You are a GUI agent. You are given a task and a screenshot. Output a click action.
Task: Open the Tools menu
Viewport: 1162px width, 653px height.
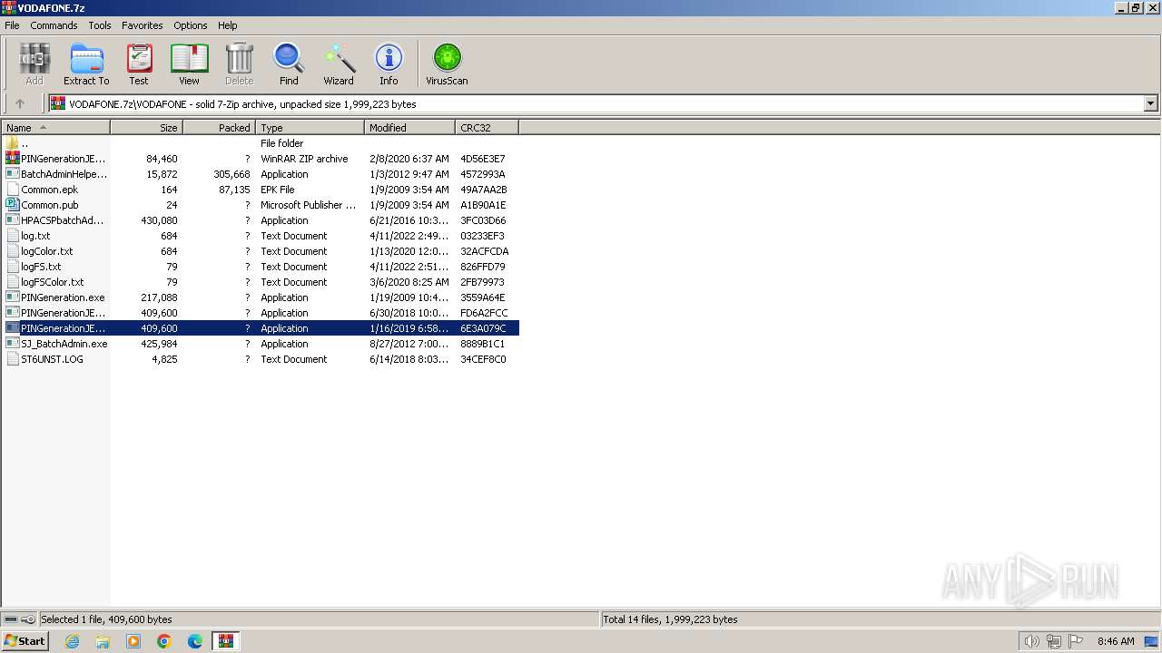point(100,25)
